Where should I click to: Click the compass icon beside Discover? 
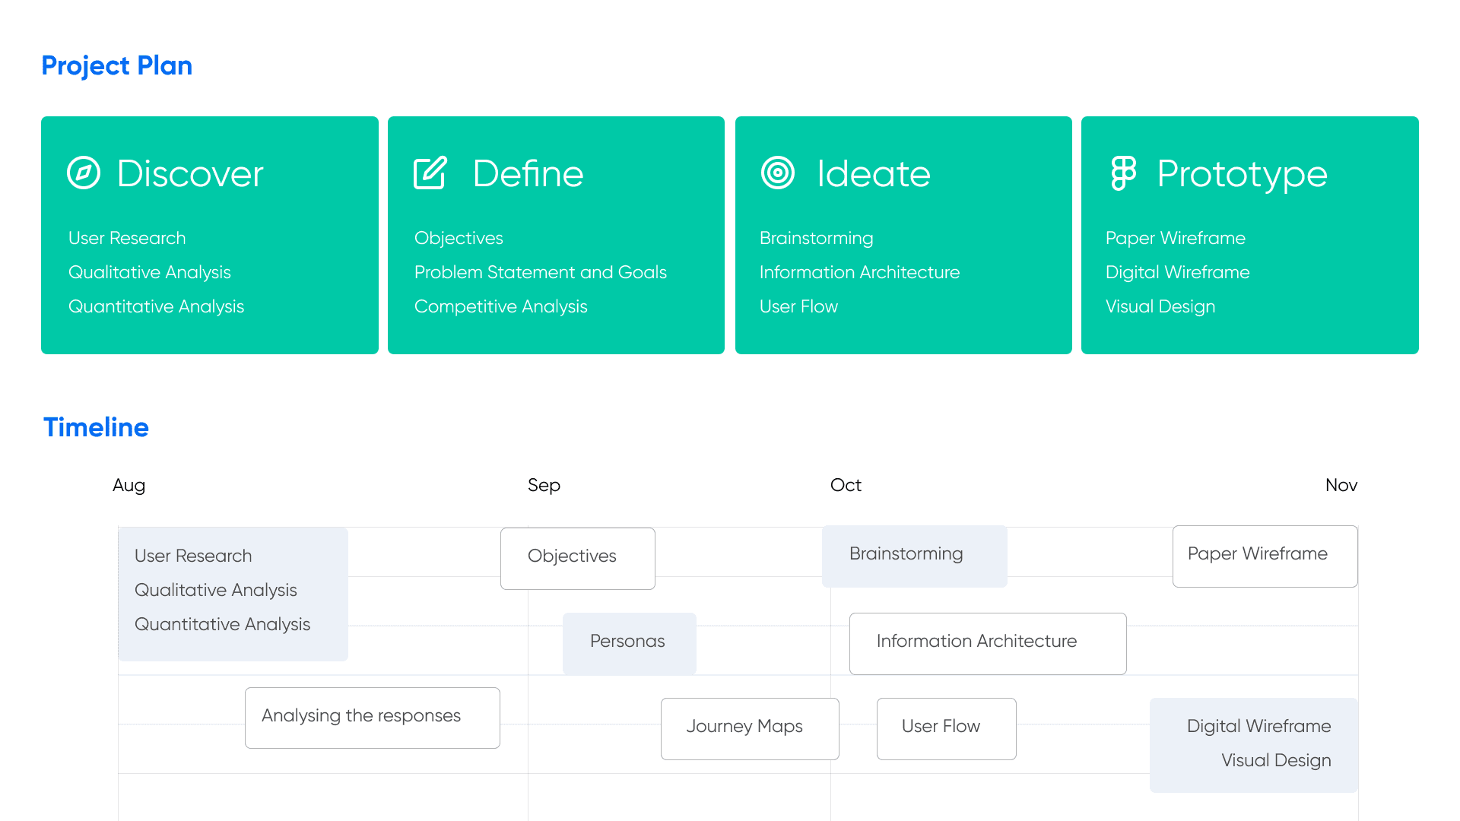pyautogui.click(x=84, y=173)
